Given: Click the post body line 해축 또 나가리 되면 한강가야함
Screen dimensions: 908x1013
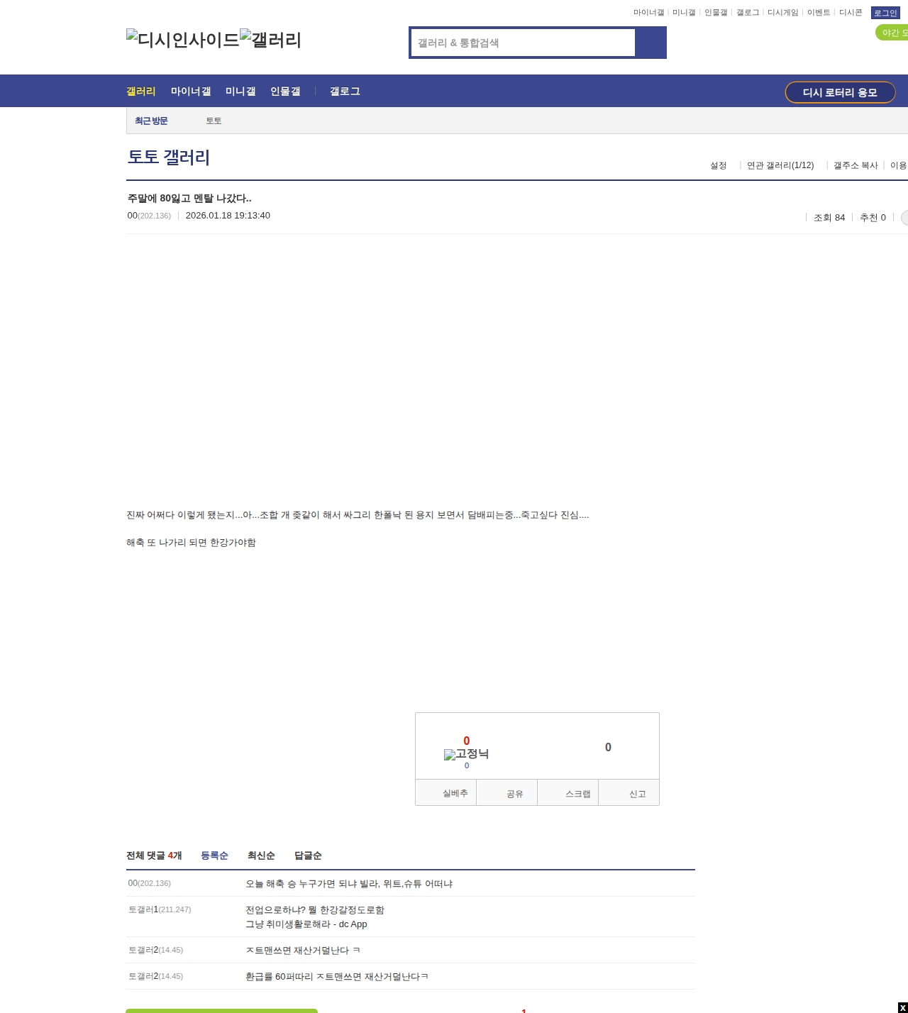Looking at the screenshot, I should [192, 543].
